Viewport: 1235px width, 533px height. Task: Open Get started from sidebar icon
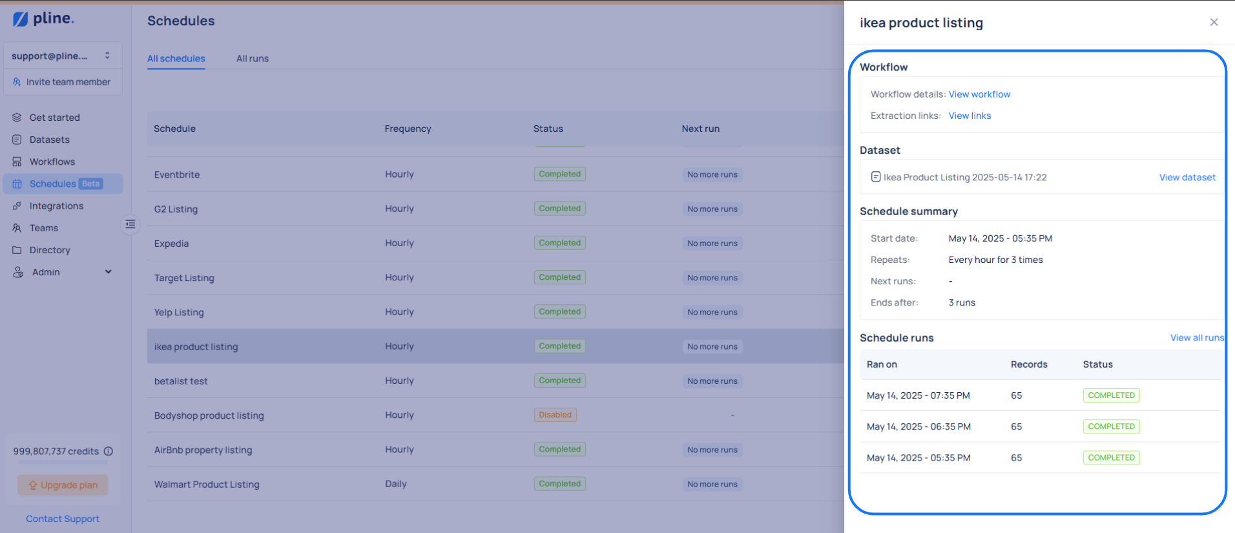17,118
